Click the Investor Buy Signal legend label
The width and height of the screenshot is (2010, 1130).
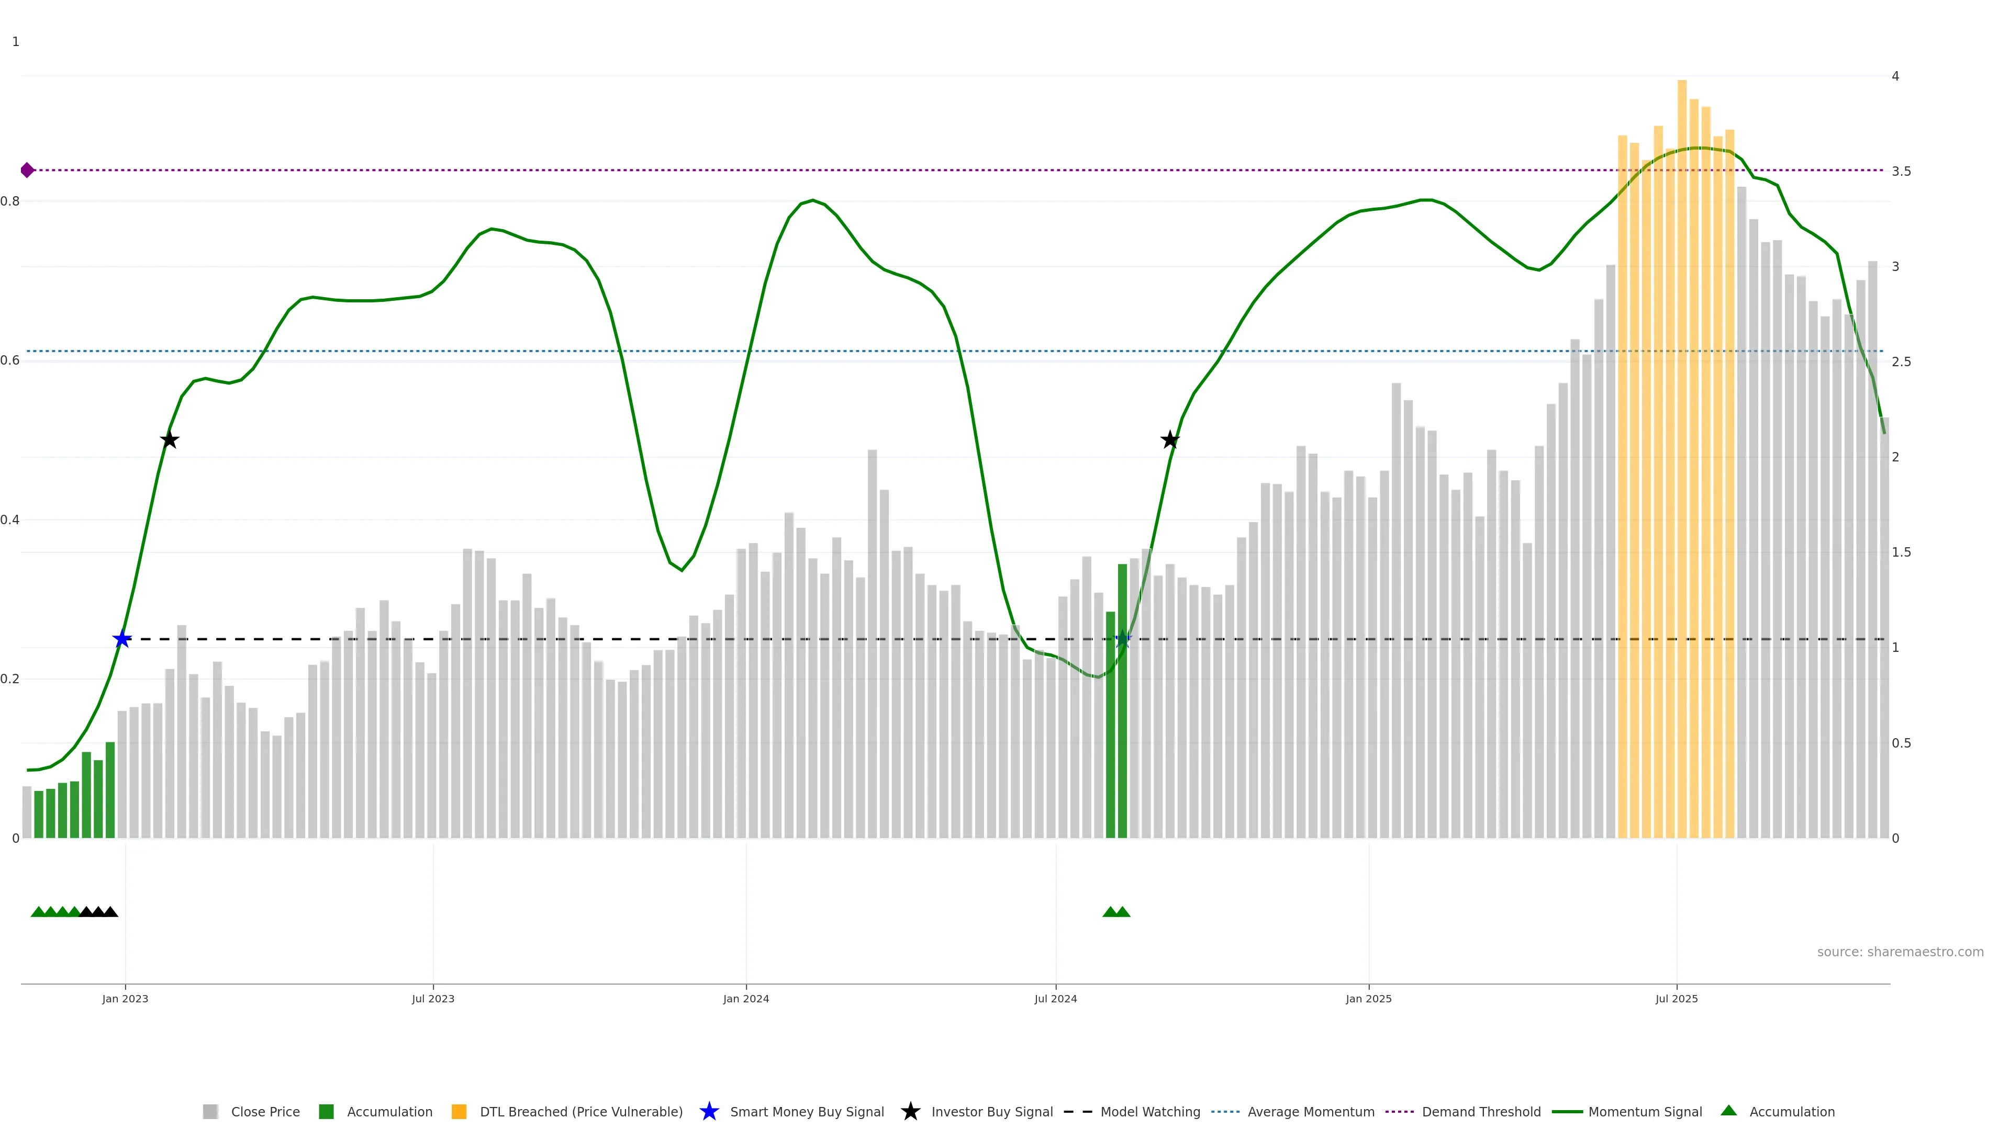click(991, 1112)
